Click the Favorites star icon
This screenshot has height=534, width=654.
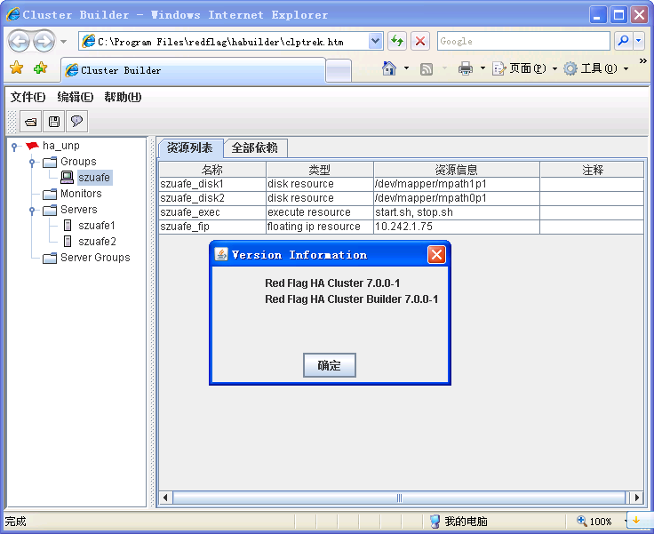click(x=16, y=68)
